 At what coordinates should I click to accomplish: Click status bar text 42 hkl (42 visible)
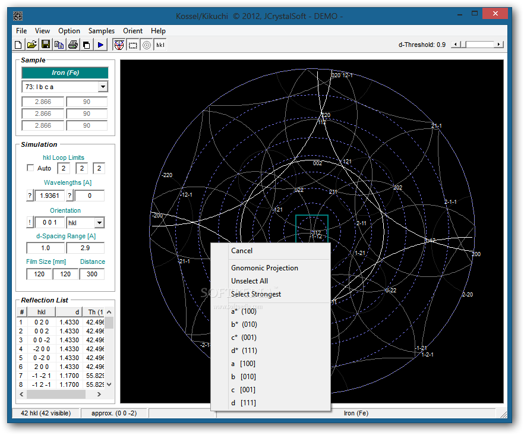(x=46, y=413)
